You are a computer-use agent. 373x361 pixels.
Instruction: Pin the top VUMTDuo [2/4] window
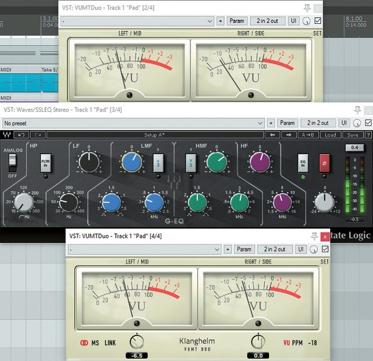pyautogui.click(x=307, y=8)
